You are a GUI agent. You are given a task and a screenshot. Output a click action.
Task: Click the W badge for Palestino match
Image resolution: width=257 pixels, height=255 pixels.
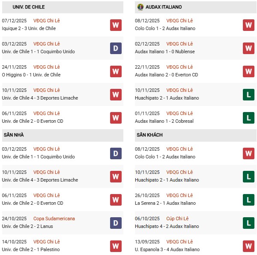pos(115,246)
